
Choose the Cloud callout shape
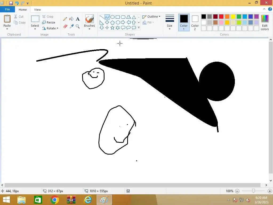click(x=134, y=27)
